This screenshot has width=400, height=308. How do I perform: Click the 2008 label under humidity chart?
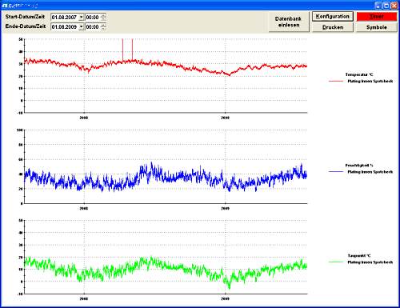(84, 208)
